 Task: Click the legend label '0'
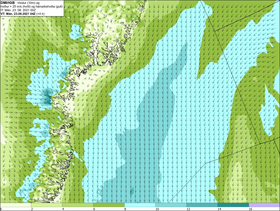1,209
